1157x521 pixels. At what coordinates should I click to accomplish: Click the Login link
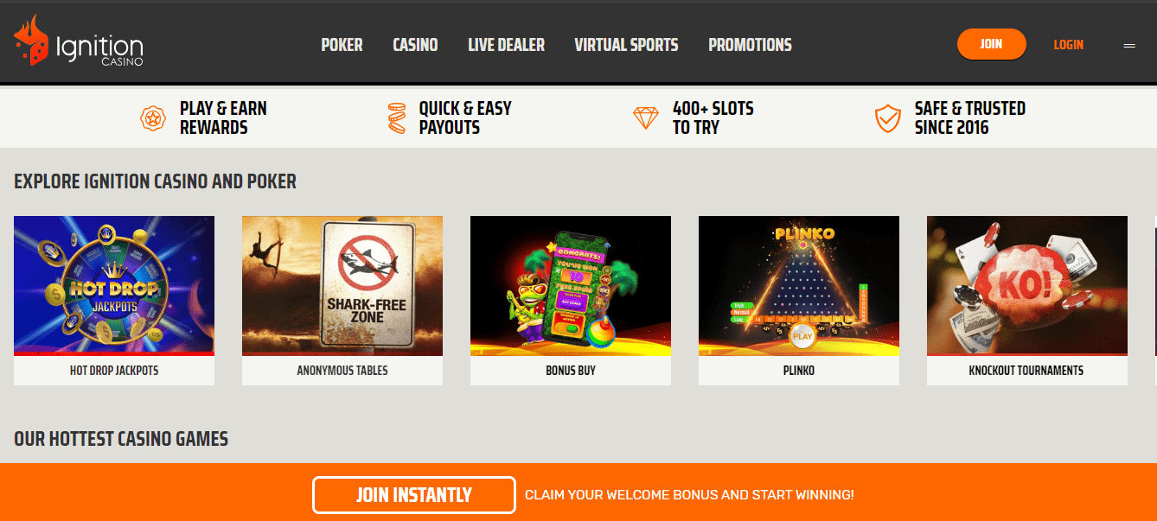[1068, 45]
